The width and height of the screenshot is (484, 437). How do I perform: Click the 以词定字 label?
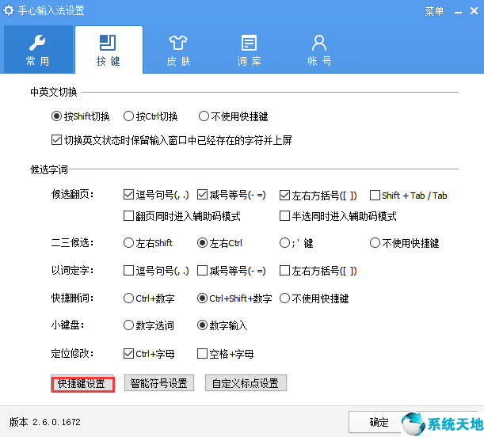pyautogui.click(x=72, y=271)
